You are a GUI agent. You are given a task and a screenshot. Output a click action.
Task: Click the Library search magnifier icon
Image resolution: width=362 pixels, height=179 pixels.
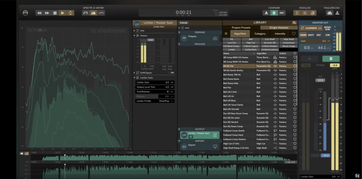(x=294, y=23)
